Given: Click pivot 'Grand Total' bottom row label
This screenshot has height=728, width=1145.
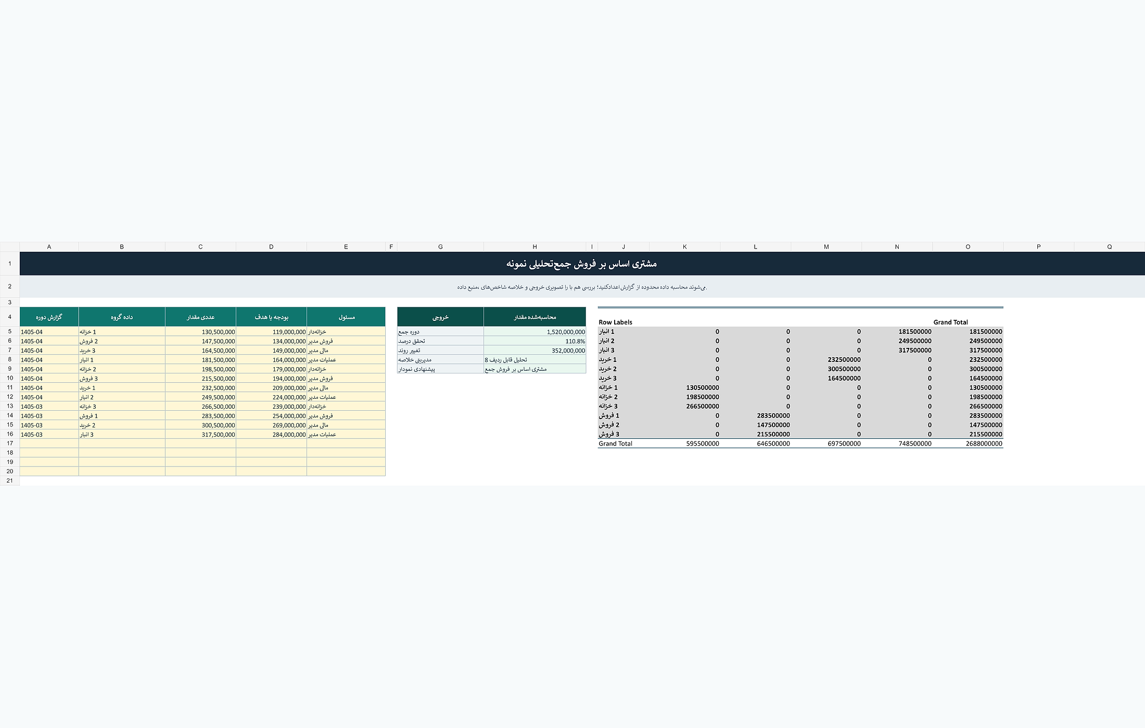Looking at the screenshot, I should [615, 444].
